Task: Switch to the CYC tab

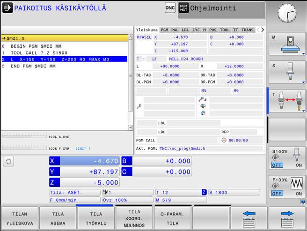Action: click(x=196, y=30)
